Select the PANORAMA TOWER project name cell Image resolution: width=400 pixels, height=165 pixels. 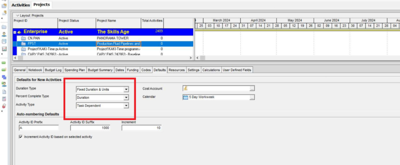pos(118,39)
